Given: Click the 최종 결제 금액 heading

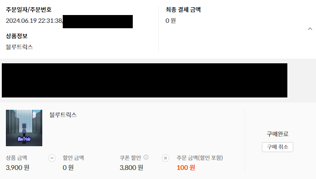Looking at the screenshot, I should [x=183, y=10].
